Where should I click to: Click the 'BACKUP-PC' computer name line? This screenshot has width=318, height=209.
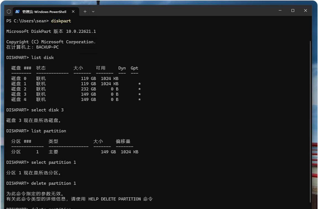click(32, 47)
